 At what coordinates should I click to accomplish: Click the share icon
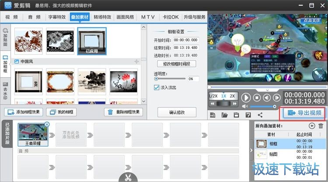point(260,115)
